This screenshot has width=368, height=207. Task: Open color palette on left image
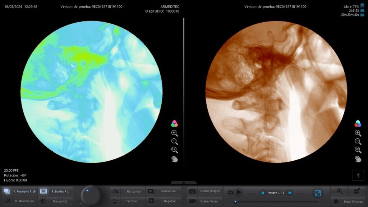coord(174,124)
